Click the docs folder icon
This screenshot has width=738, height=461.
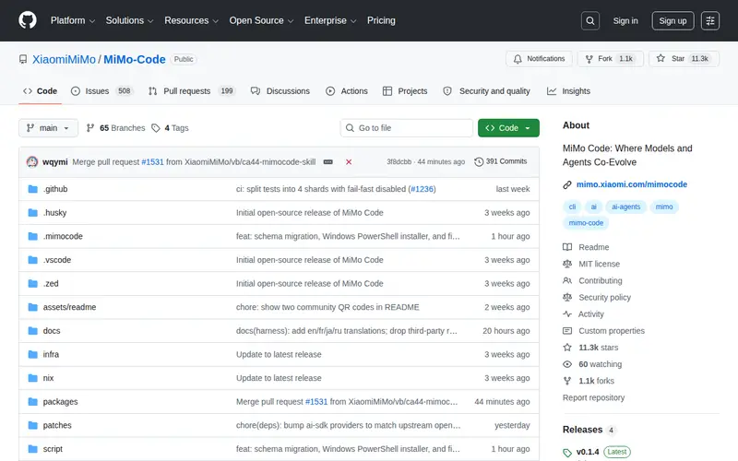pyautogui.click(x=32, y=331)
